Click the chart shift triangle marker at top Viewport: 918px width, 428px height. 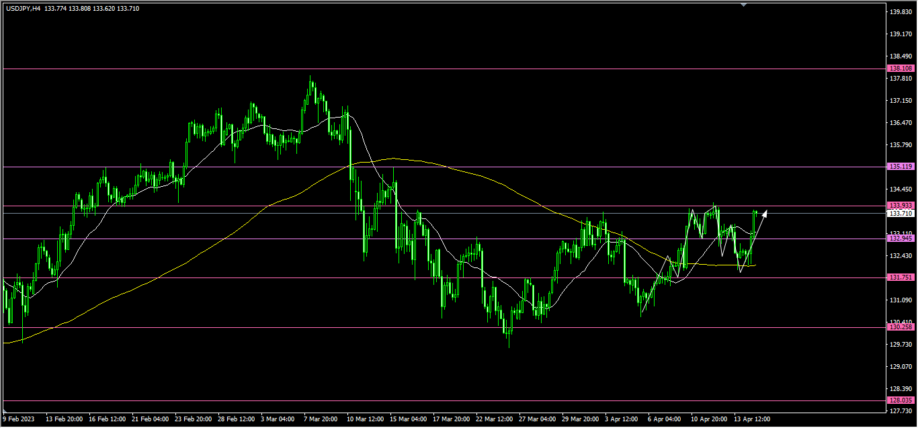click(743, 4)
